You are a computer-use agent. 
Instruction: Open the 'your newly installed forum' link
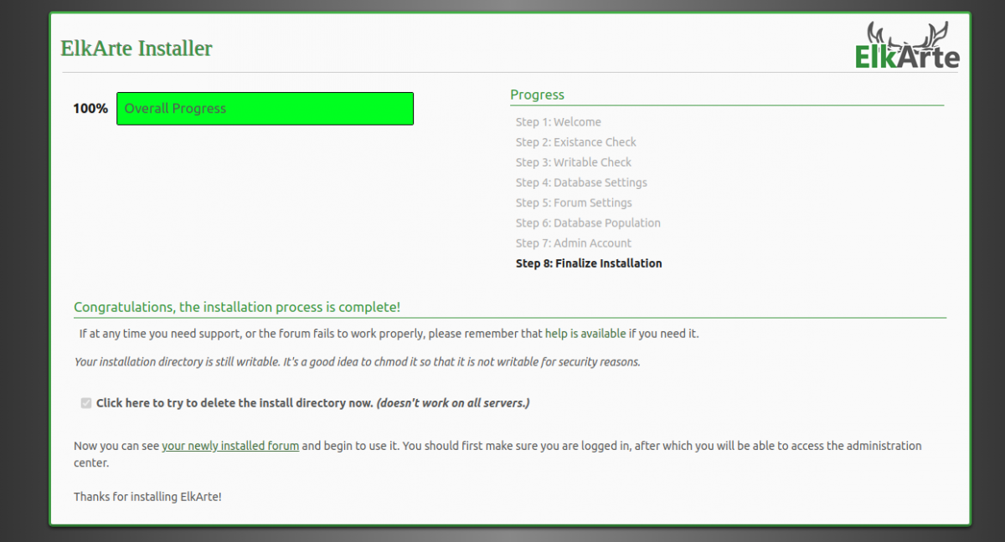tap(230, 446)
